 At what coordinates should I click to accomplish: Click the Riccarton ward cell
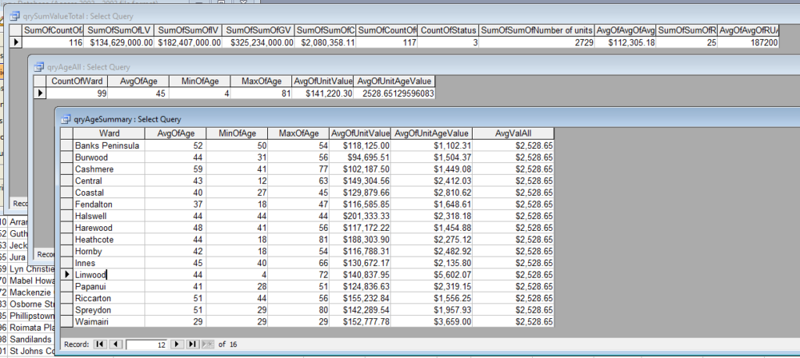(x=109, y=298)
